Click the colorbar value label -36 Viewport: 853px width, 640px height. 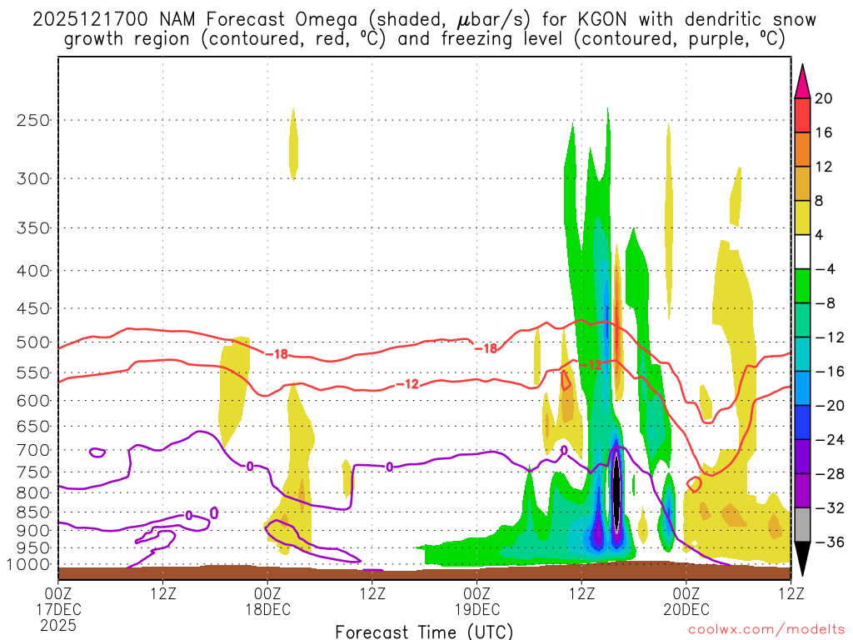tap(830, 542)
